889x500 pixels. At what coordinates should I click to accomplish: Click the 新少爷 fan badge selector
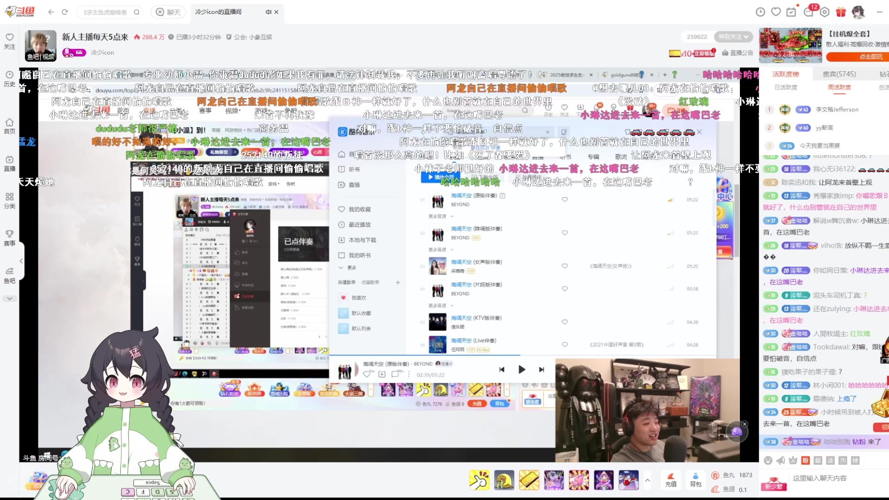click(773, 484)
